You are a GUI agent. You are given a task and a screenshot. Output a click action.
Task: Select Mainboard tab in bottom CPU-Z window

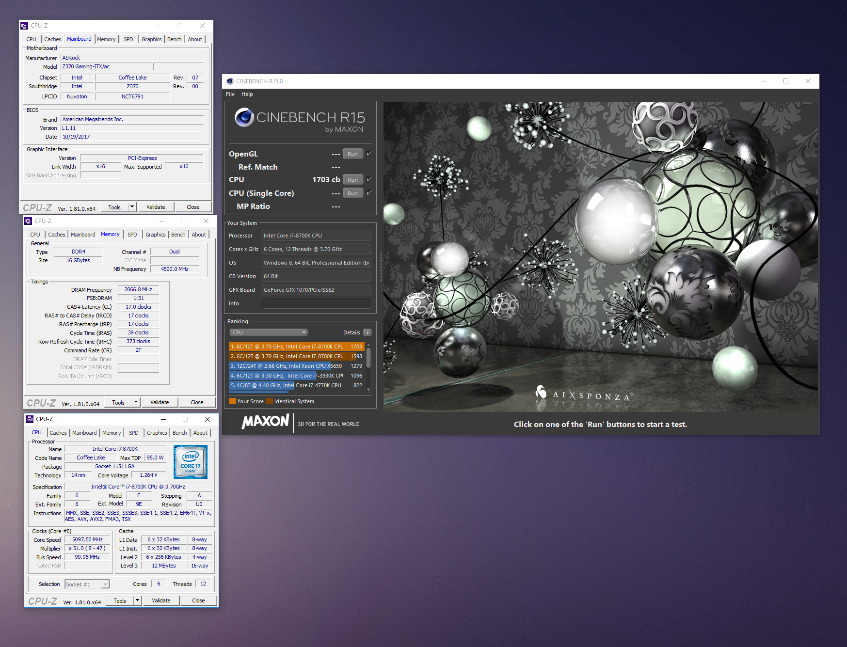(x=84, y=433)
